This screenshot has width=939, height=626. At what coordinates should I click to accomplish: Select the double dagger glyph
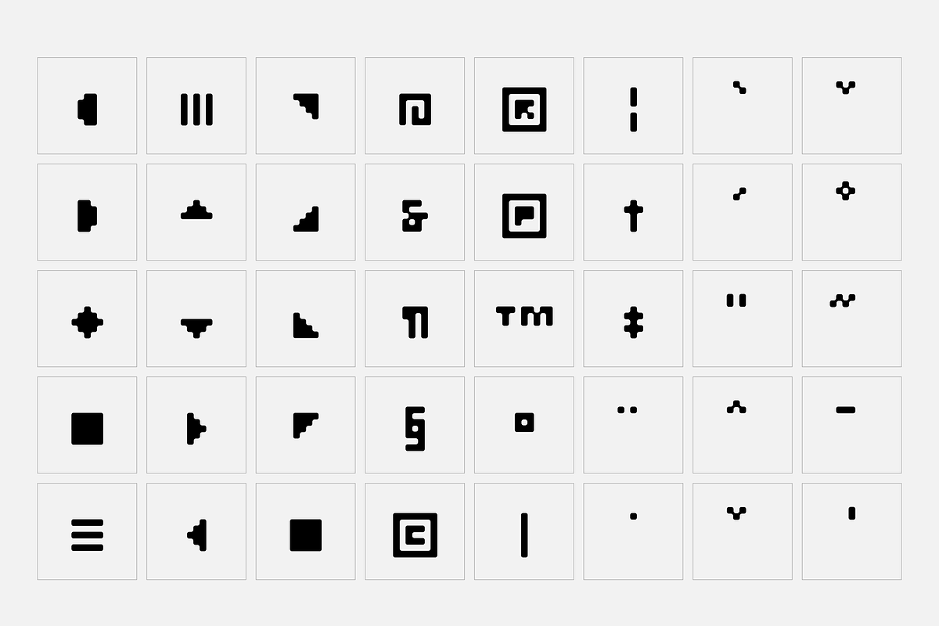pos(633,322)
